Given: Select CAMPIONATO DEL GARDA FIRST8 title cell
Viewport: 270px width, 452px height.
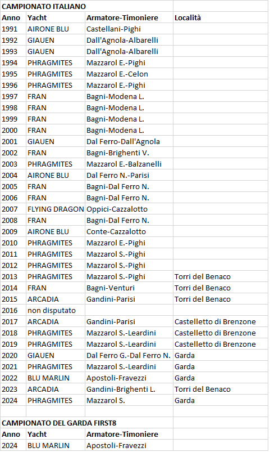Looking at the screenshot, I should (x=86, y=423).
